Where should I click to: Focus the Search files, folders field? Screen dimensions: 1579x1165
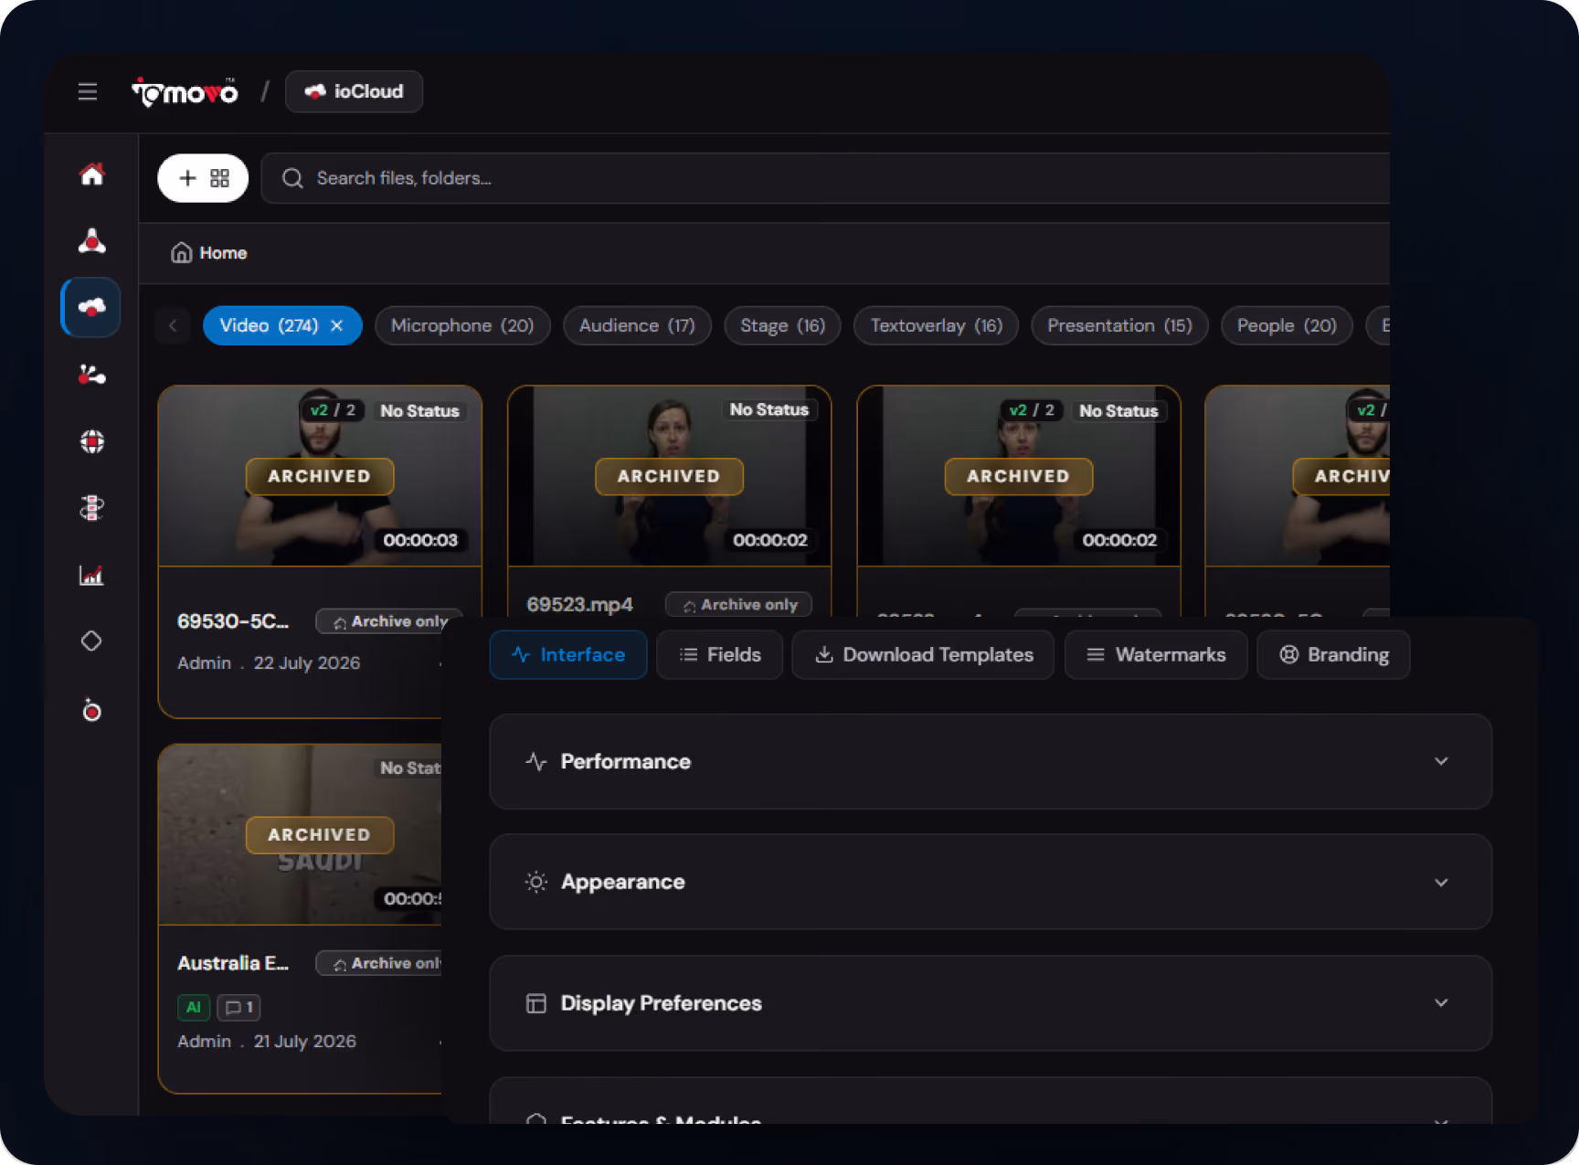[825, 178]
